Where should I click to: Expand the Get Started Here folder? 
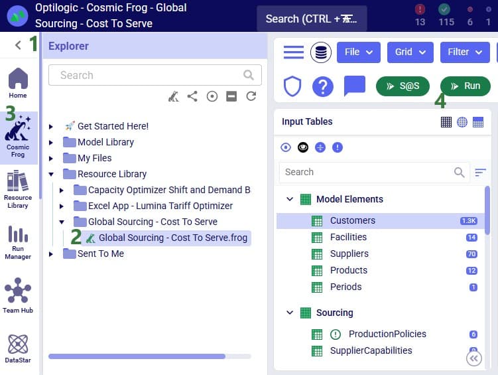[x=51, y=127]
